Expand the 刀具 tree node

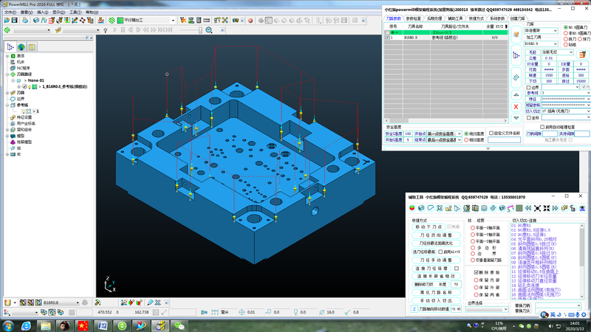pos(7,93)
